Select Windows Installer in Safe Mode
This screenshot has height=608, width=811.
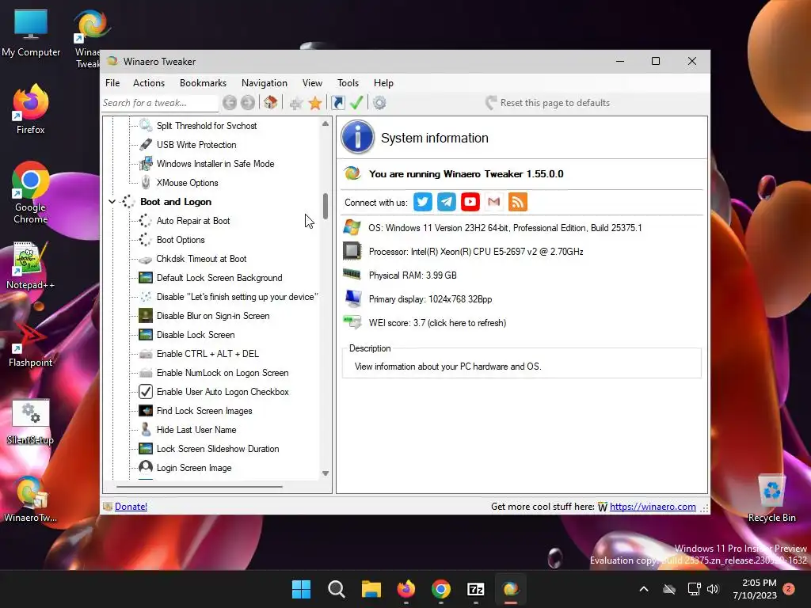215,164
